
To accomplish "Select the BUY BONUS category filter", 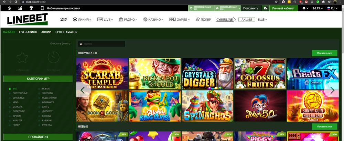I will (19, 98).
